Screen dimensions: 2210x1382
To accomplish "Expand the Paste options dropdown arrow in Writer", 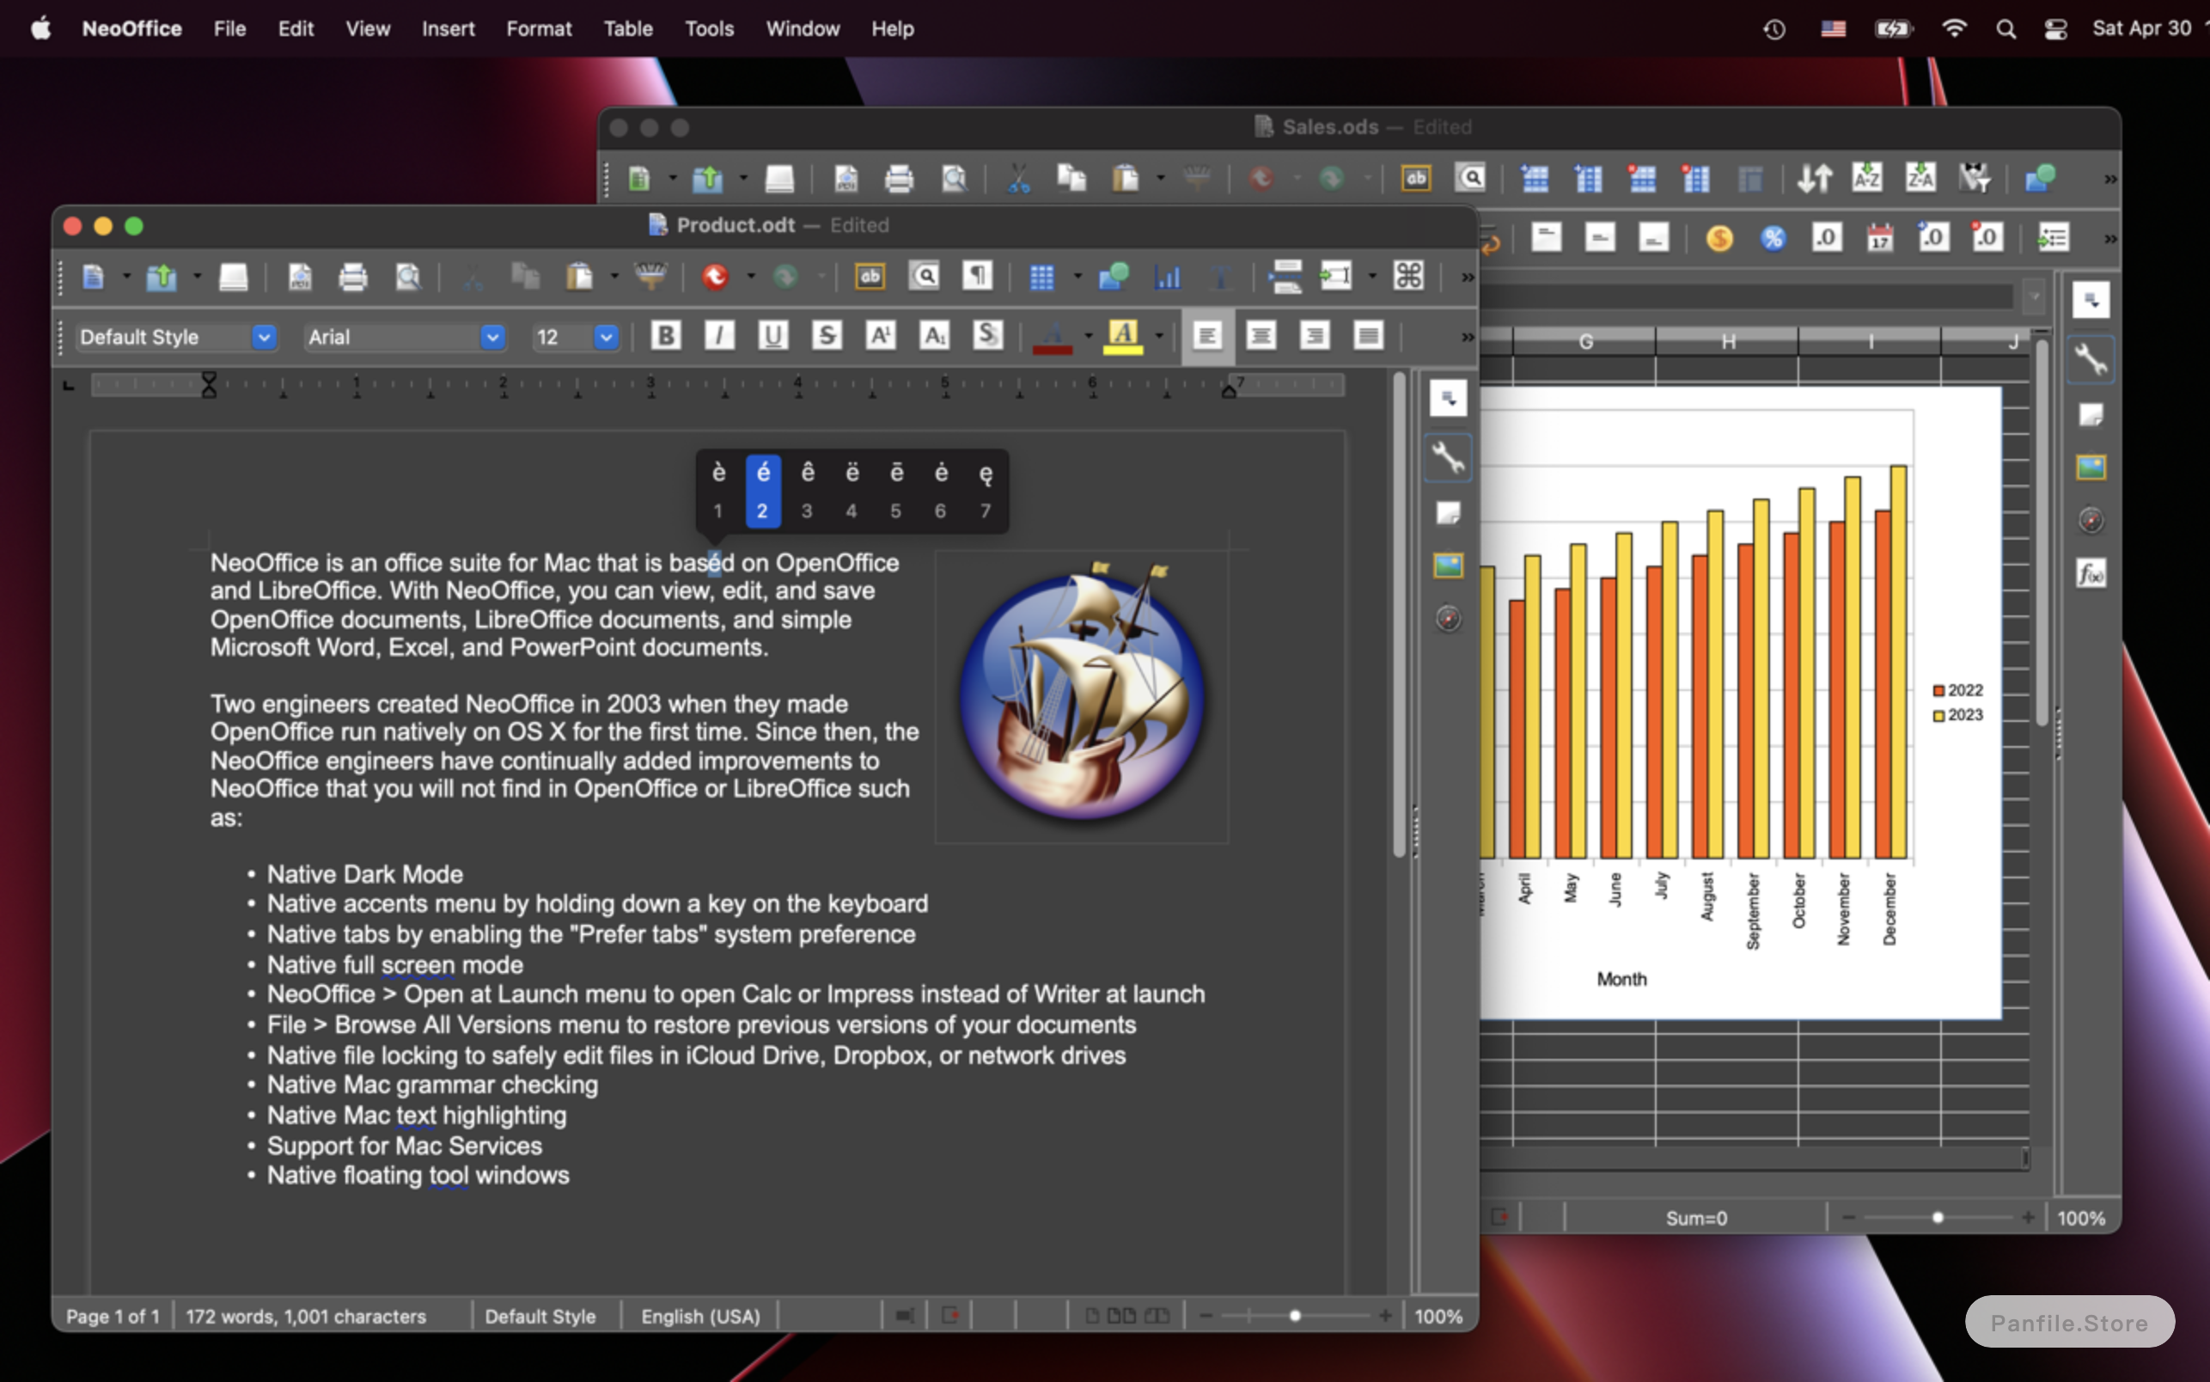I will (614, 276).
